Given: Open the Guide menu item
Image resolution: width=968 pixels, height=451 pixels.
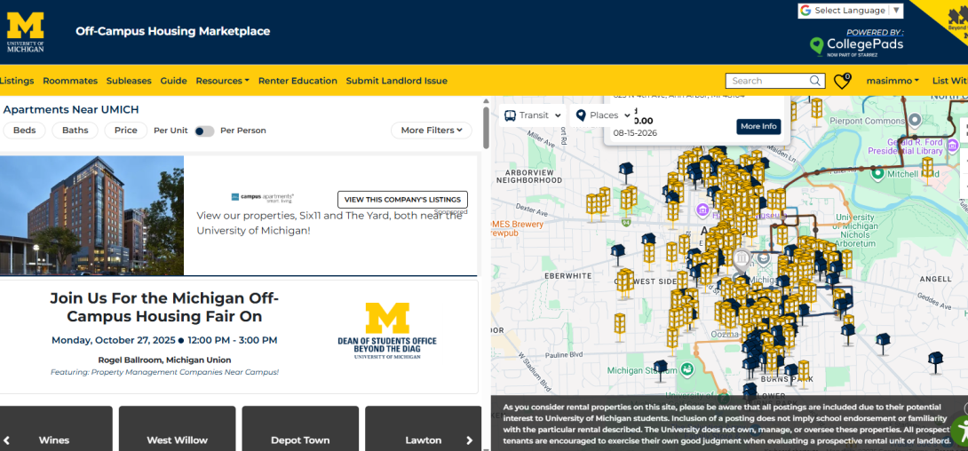Looking at the screenshot, I should click(173, 81).
